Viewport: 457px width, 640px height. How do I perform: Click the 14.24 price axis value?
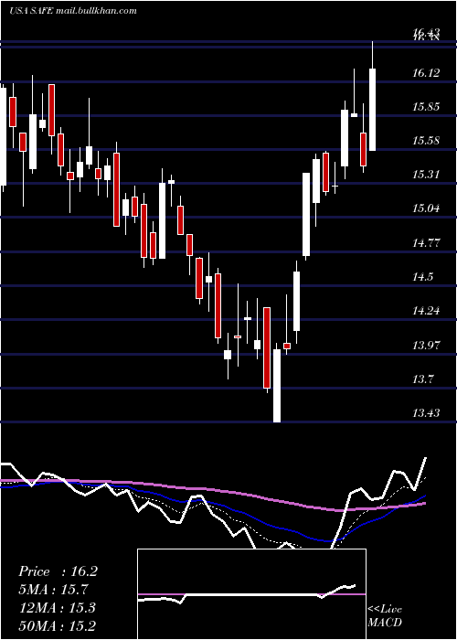click(427, 311)
